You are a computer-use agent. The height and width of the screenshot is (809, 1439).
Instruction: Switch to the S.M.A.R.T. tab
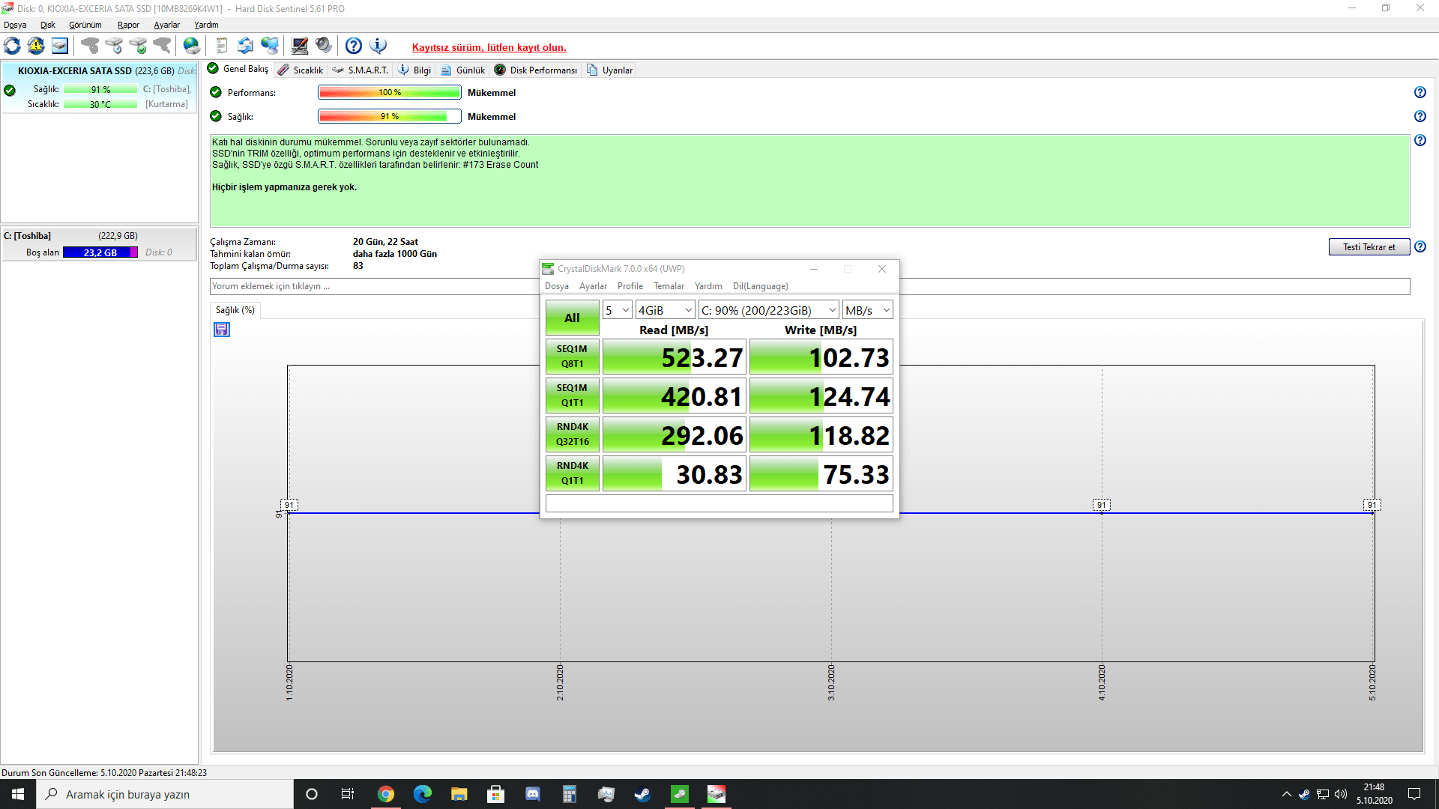pyautogui.click(x=360, y=70)
